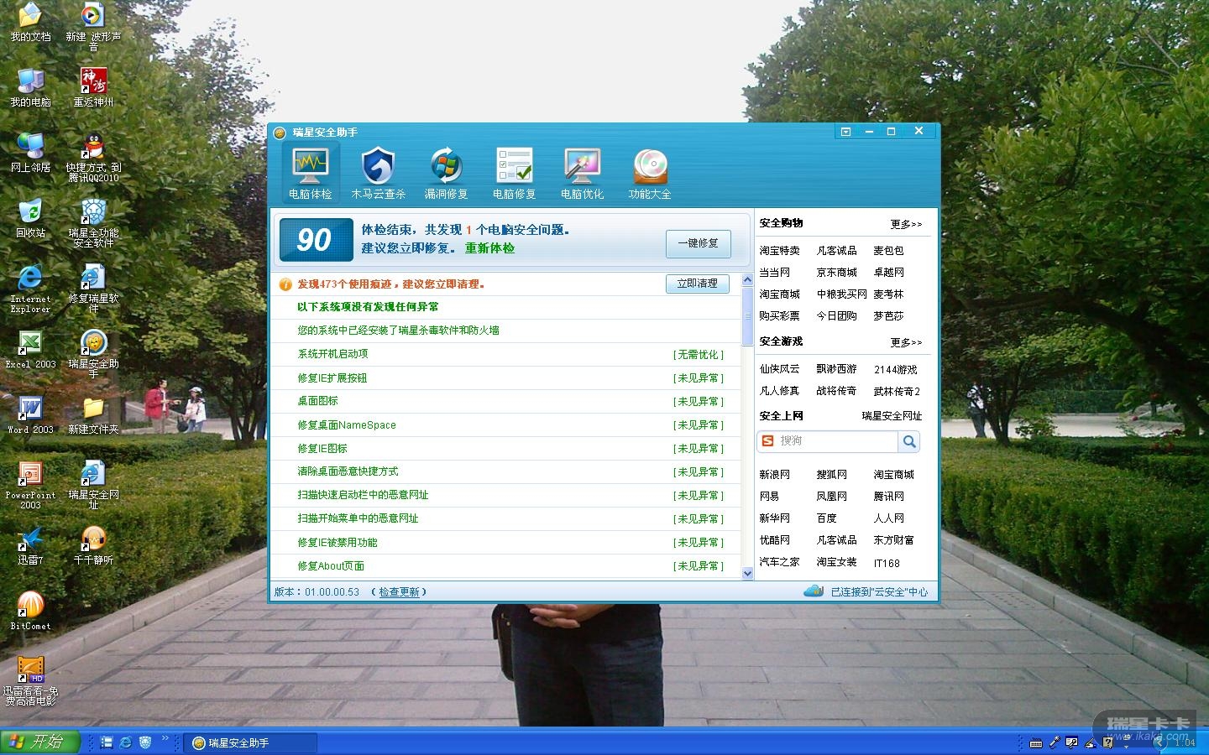Select 我的电脑 desktop icon

pyautogui.click(x=30, y=87)
